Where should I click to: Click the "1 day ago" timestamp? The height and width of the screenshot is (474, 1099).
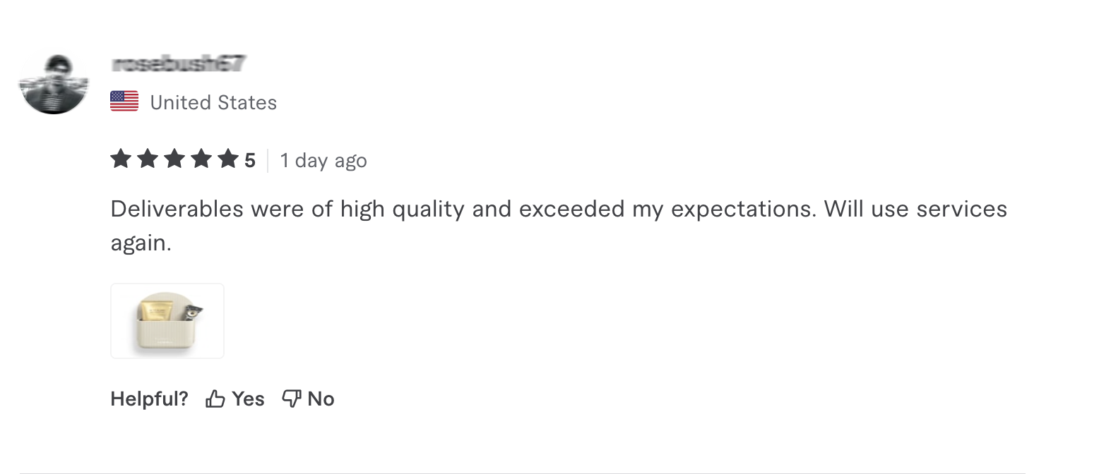coord(323,161)
